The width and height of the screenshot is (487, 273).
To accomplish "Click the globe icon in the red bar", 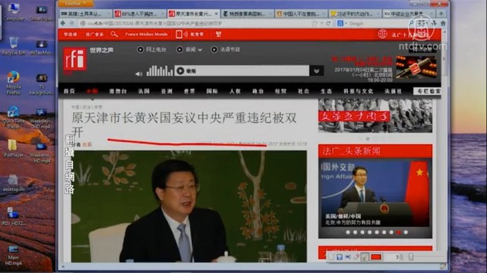I will [382, 34].
